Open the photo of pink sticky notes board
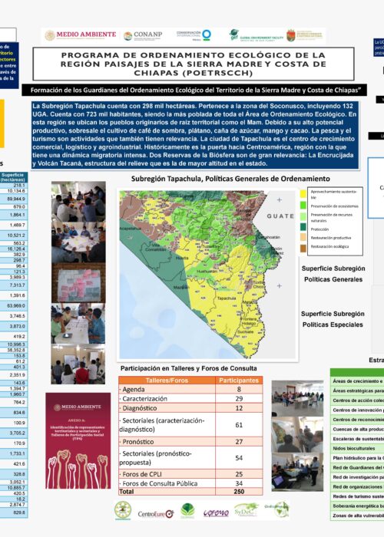Viewport: 384px width, 537px height. (x=78, y=283)
